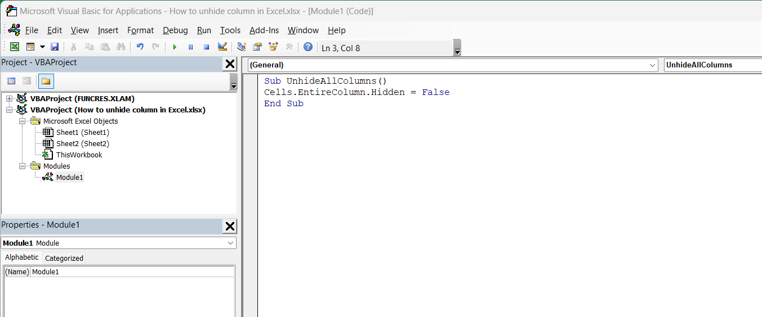The width and height of the screenshot is (762, 317).
Task: Open Module1 Module object dropdown
Action: pos(230,243)
